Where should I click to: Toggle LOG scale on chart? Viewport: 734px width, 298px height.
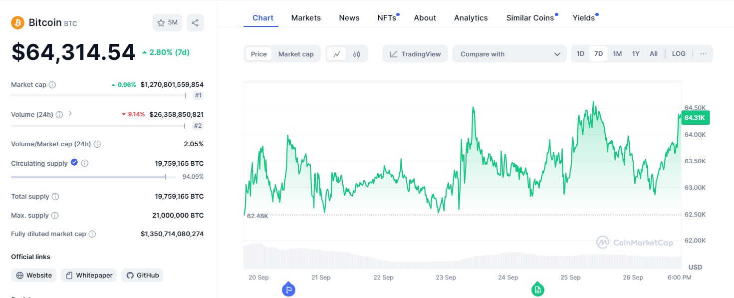(679, 54)
